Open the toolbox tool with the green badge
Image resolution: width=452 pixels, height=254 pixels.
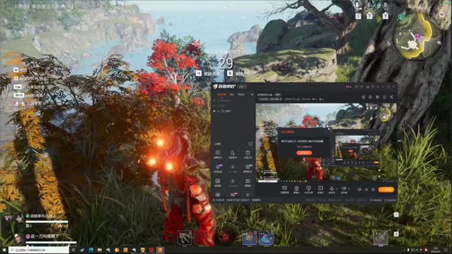[247, 168]
